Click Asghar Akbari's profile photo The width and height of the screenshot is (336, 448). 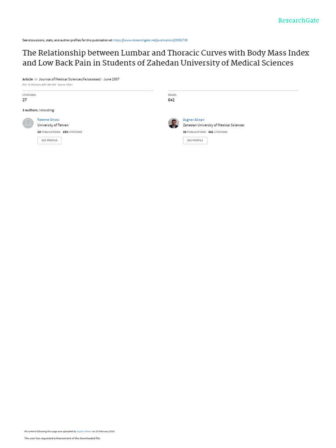[173, 123]
